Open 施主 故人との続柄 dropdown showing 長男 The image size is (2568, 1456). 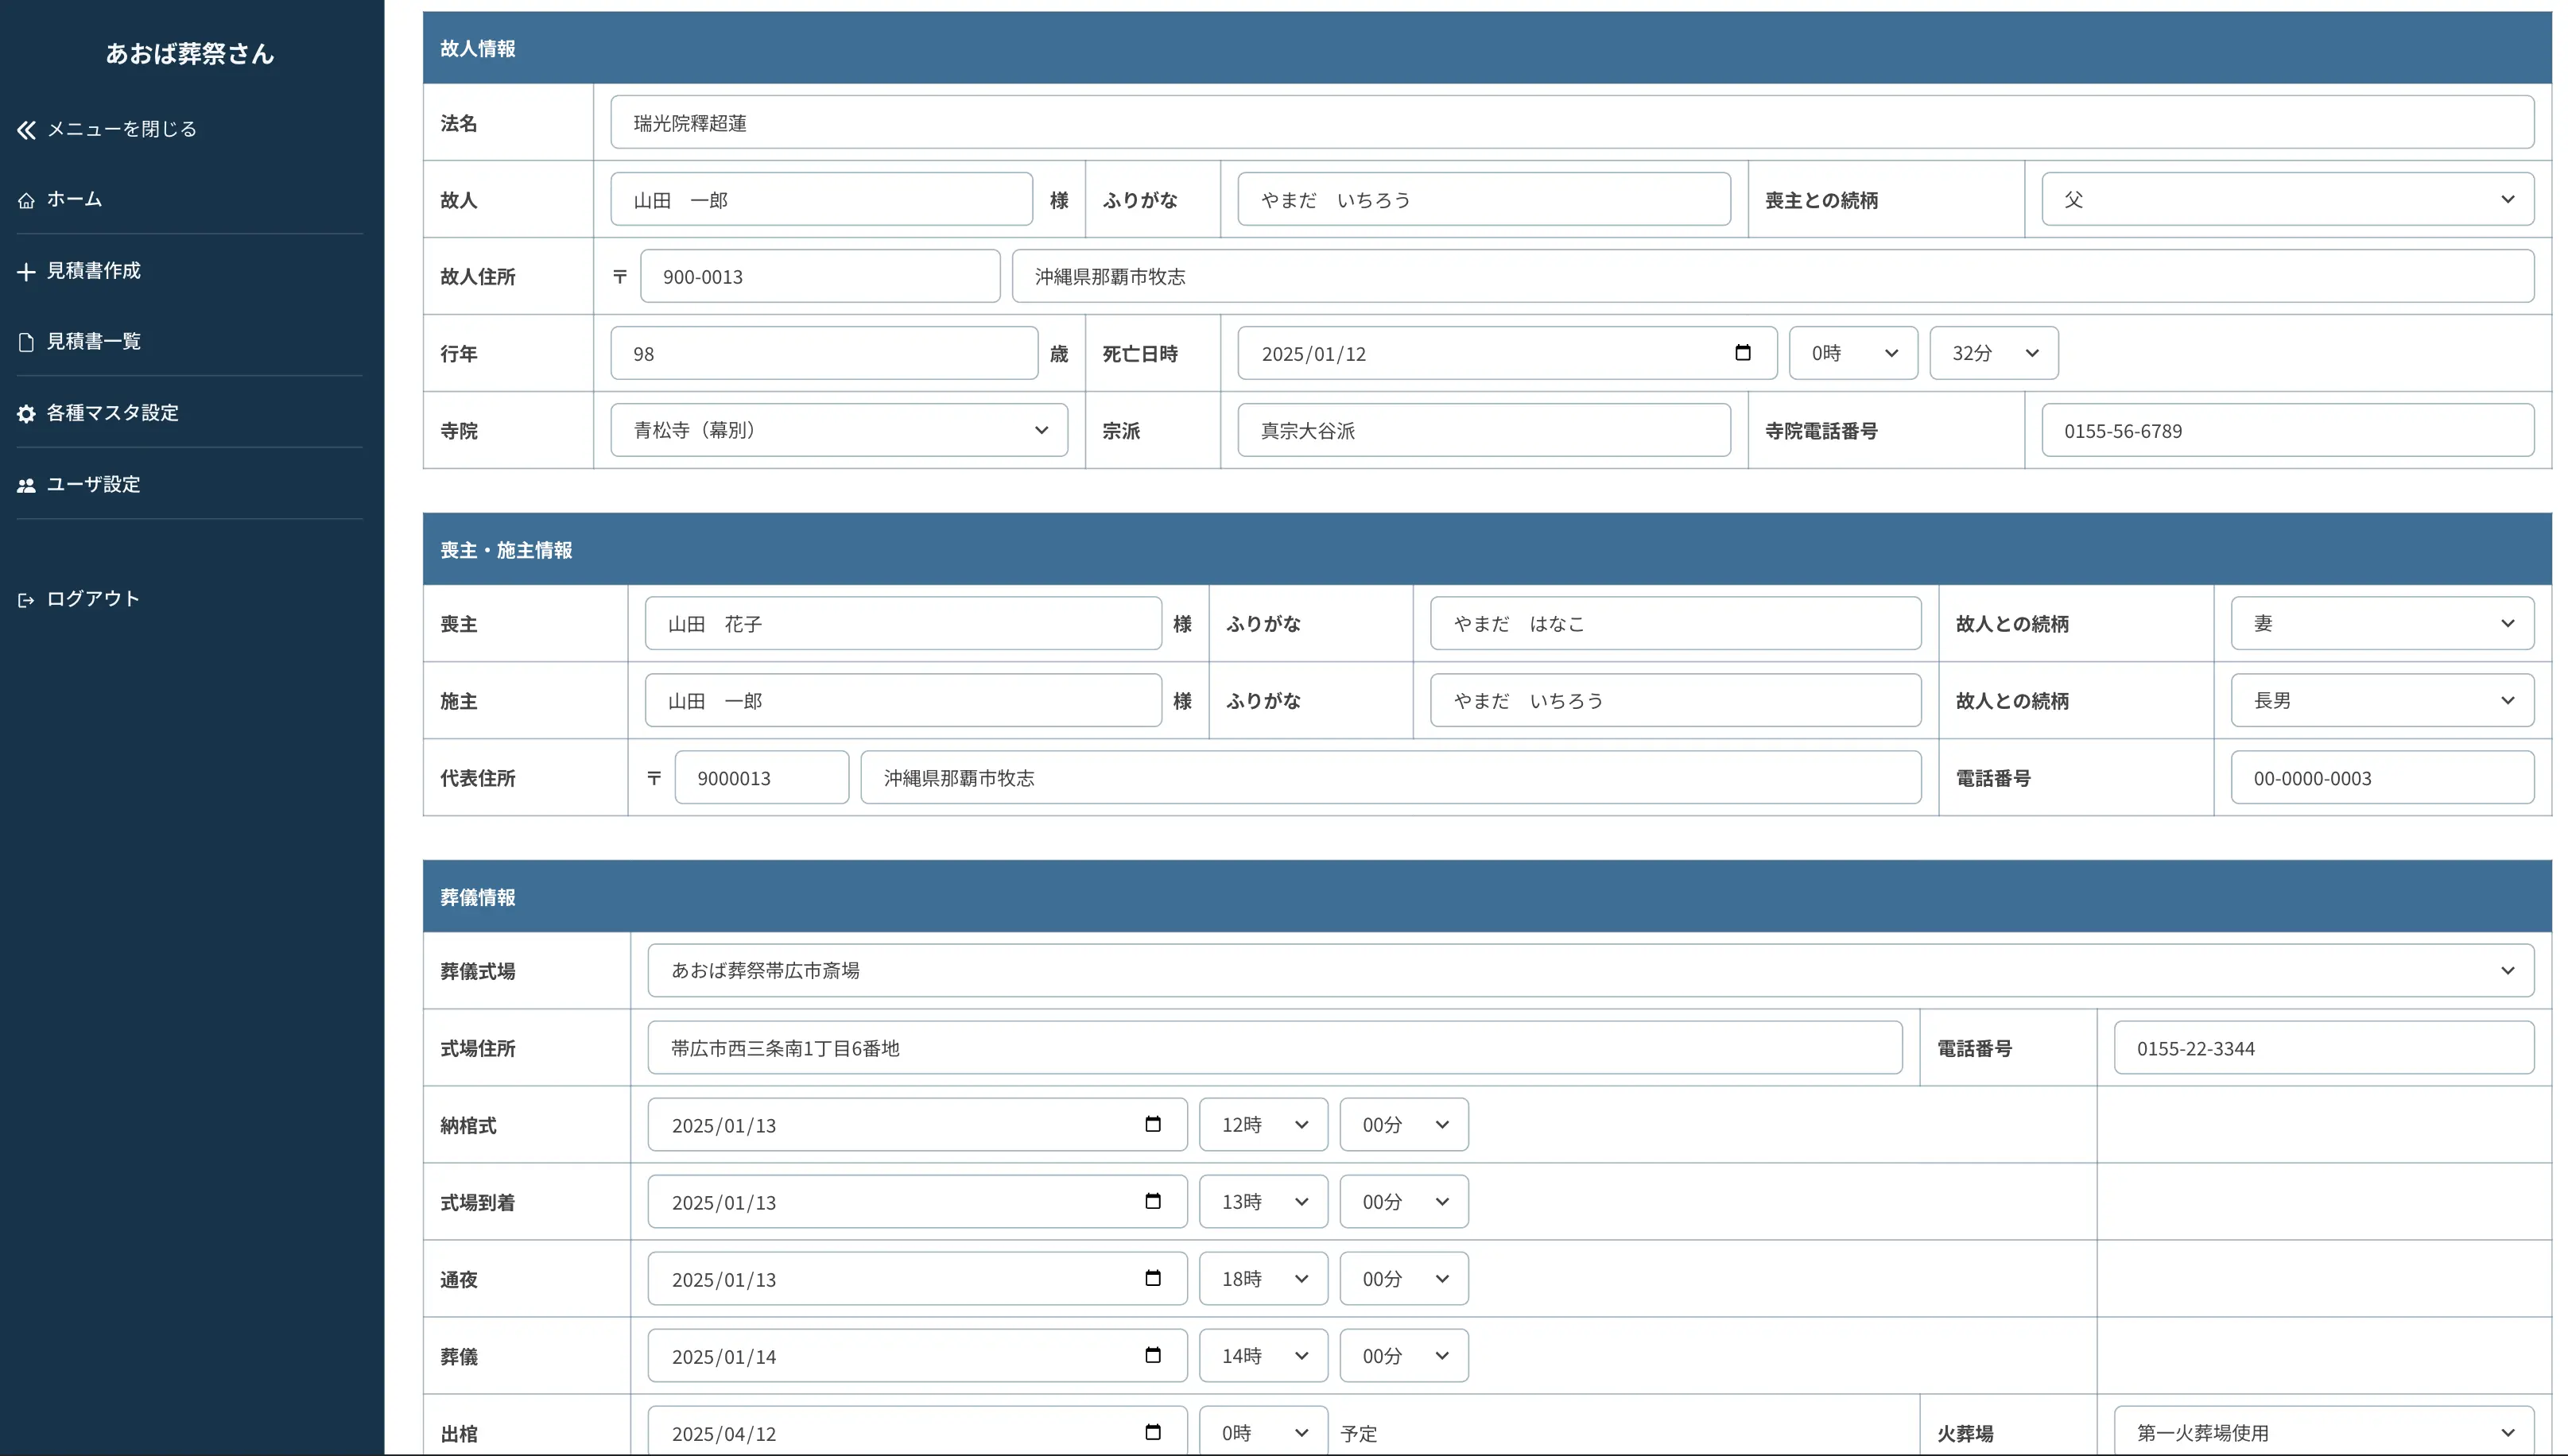2381,700
